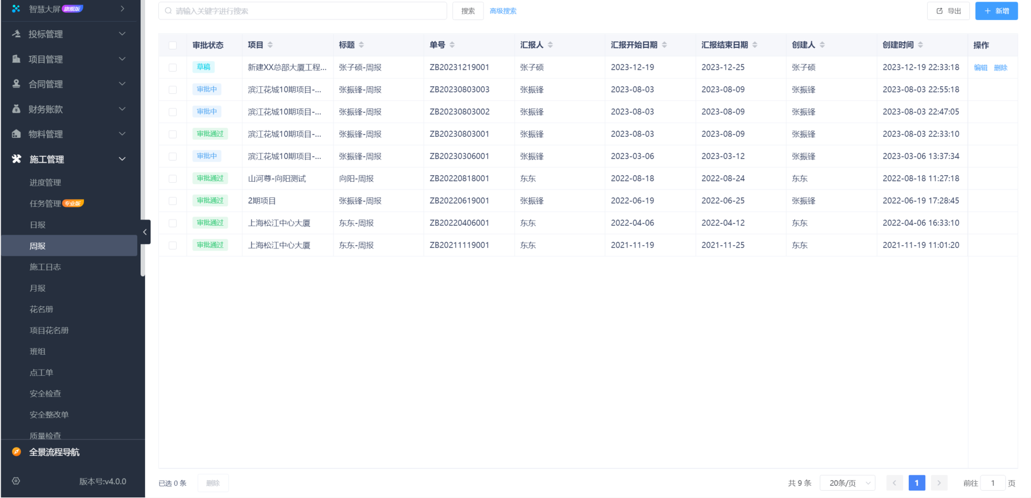Open the 高级搜索 link
The image size is (1031, 498).
(503, 11)
